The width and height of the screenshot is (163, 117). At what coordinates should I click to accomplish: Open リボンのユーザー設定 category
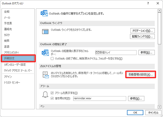[x=15, y=65]
